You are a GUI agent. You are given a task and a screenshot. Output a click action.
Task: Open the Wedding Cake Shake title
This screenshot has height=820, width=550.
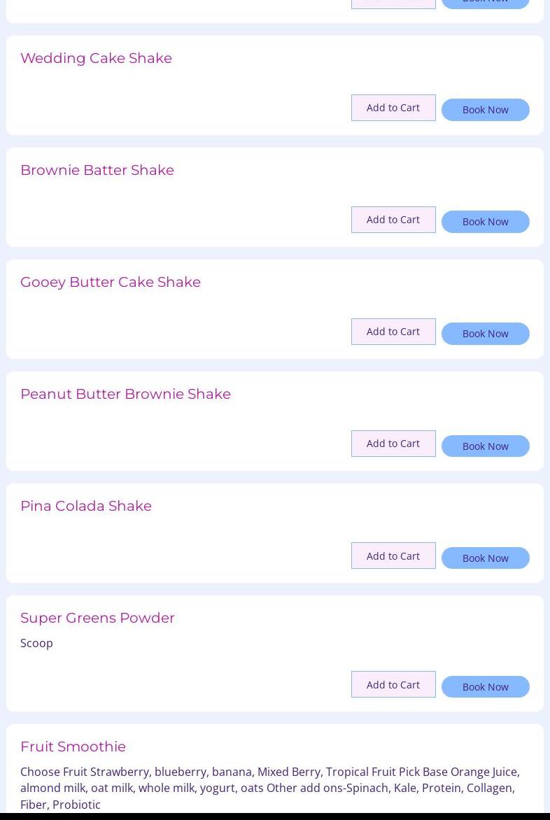click(96, 58)
